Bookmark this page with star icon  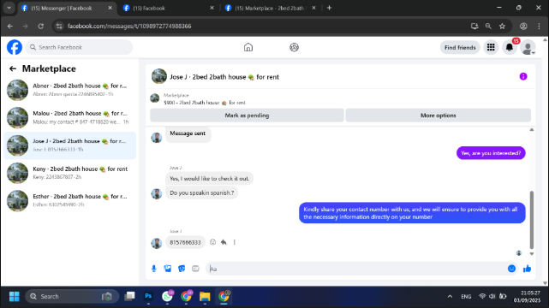[502, 27]
